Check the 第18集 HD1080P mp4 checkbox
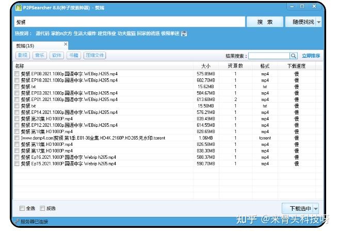Viewport: 338px width, 234px height. pyautogui.click(x=17, y=131)
